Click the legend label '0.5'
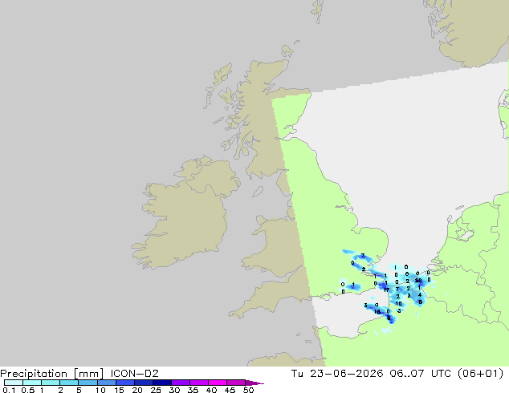Viewport: 509px width, 393px height. (28, 390)
